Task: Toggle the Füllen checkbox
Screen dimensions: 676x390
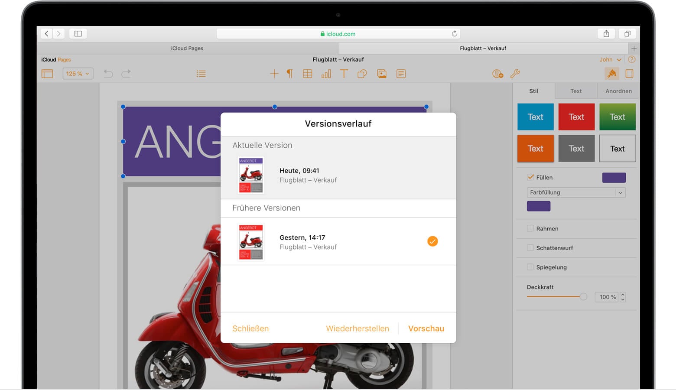Action: (x=530, y=177)
